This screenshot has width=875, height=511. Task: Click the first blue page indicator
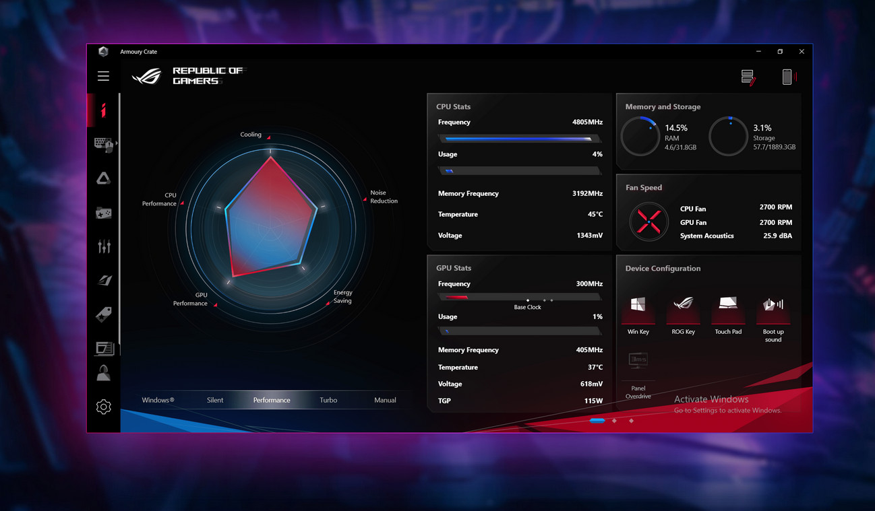pyautogui.click(x=597, y=421)
